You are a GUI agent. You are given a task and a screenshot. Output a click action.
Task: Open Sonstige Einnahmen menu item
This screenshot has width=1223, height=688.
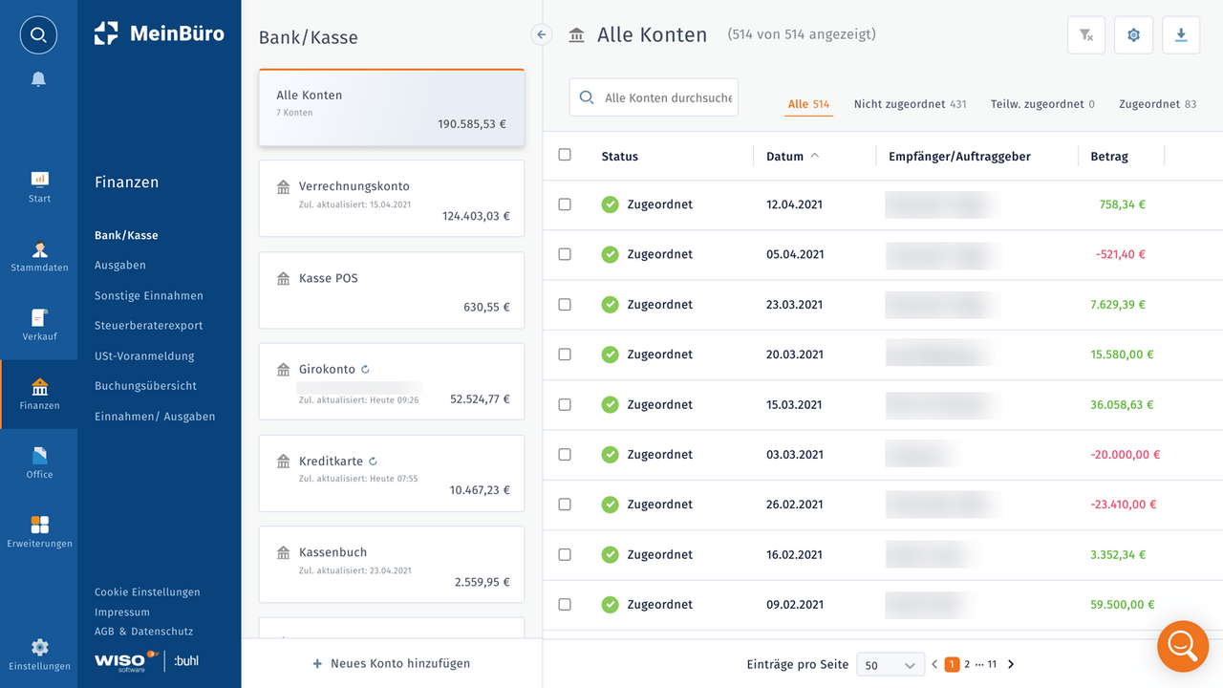149,296
